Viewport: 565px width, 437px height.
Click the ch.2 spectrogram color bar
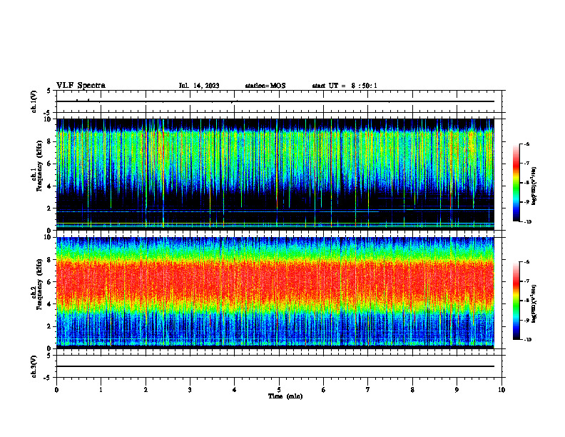pyautogui.click(x=516, y=301)
